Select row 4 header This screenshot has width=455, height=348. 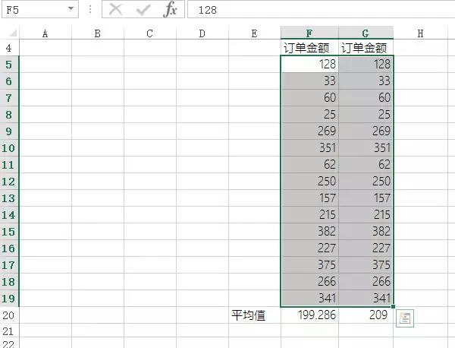[9, 47]
